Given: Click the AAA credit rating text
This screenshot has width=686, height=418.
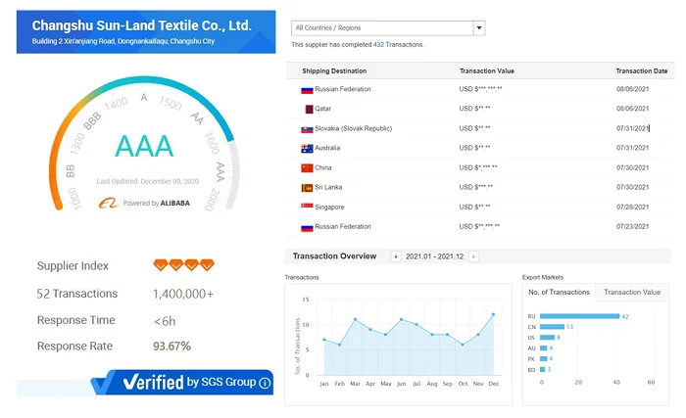Looking at the screenshot, I should [x=144, y=146].
